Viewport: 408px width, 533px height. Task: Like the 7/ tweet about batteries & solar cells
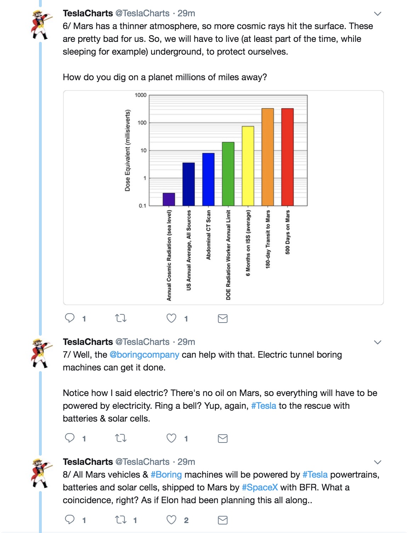pos(171,438)
